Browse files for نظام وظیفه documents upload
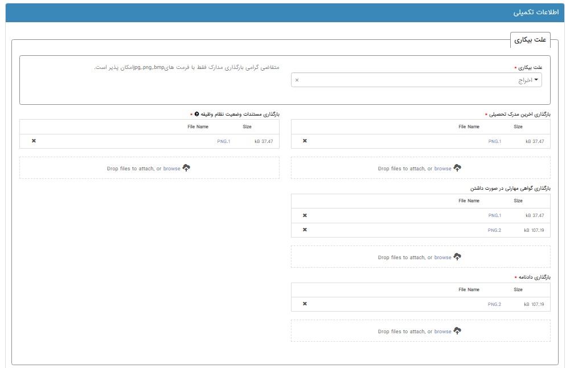This screenshot has height=368, width=566. tap(171, 169)
